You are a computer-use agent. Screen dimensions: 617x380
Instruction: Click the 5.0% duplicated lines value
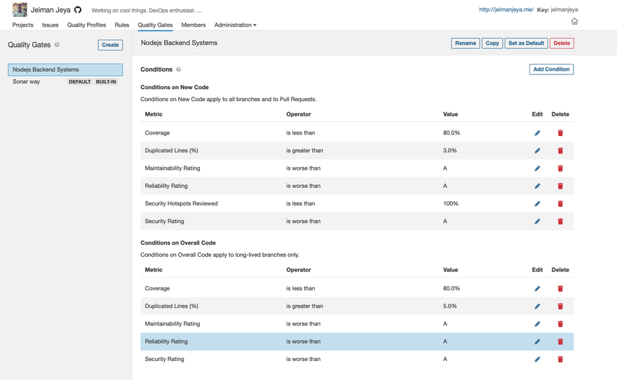tap(449, 306)
